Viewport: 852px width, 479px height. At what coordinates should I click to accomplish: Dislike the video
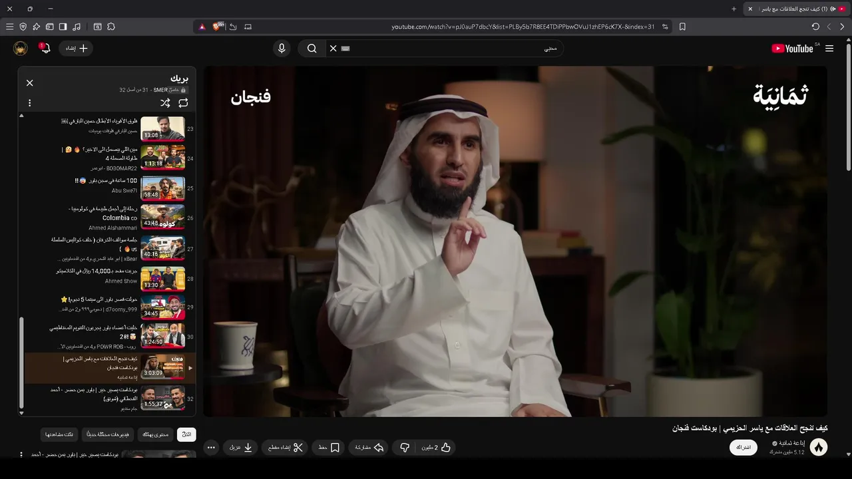pos(404,448)
